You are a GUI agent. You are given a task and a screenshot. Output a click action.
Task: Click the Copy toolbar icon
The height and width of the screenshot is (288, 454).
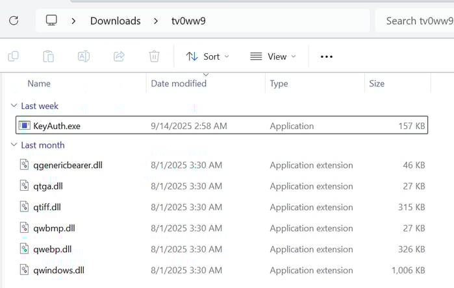pyautogui.click(x=14, y=56)
